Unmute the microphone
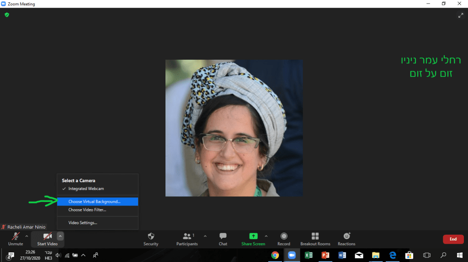The width and height of the screenshot is (468, 262). tap(16, 236)
